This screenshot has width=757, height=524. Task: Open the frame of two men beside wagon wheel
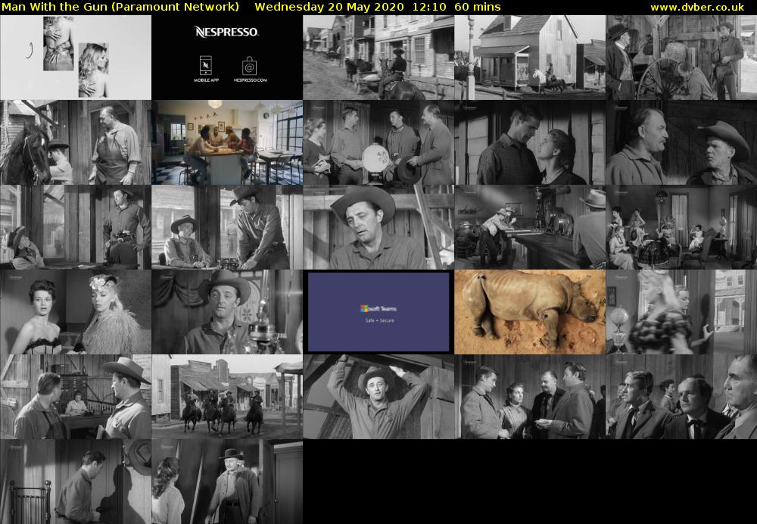click(682, 58)
